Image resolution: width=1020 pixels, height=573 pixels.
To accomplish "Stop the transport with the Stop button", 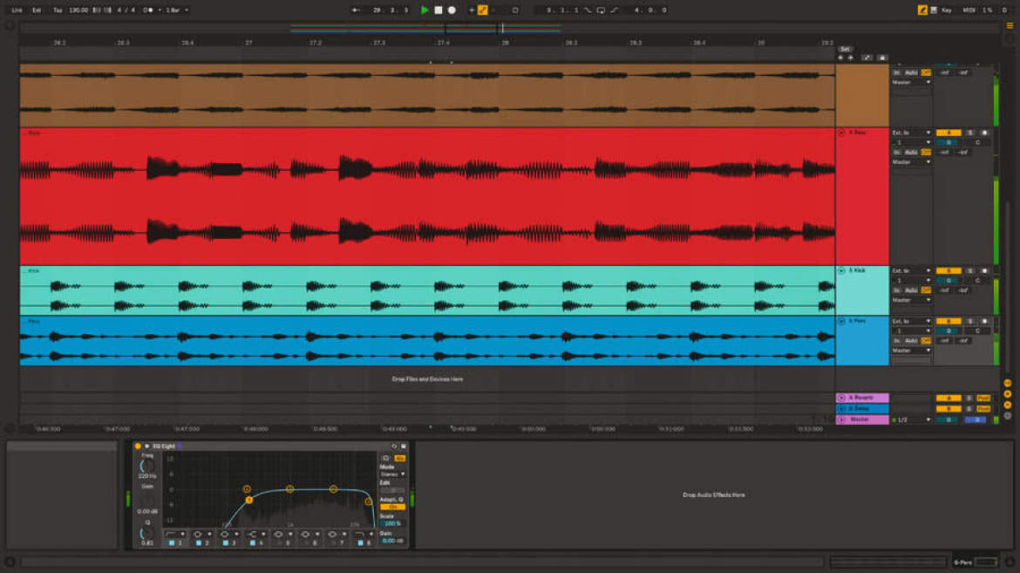I will [x=439, y=10].
